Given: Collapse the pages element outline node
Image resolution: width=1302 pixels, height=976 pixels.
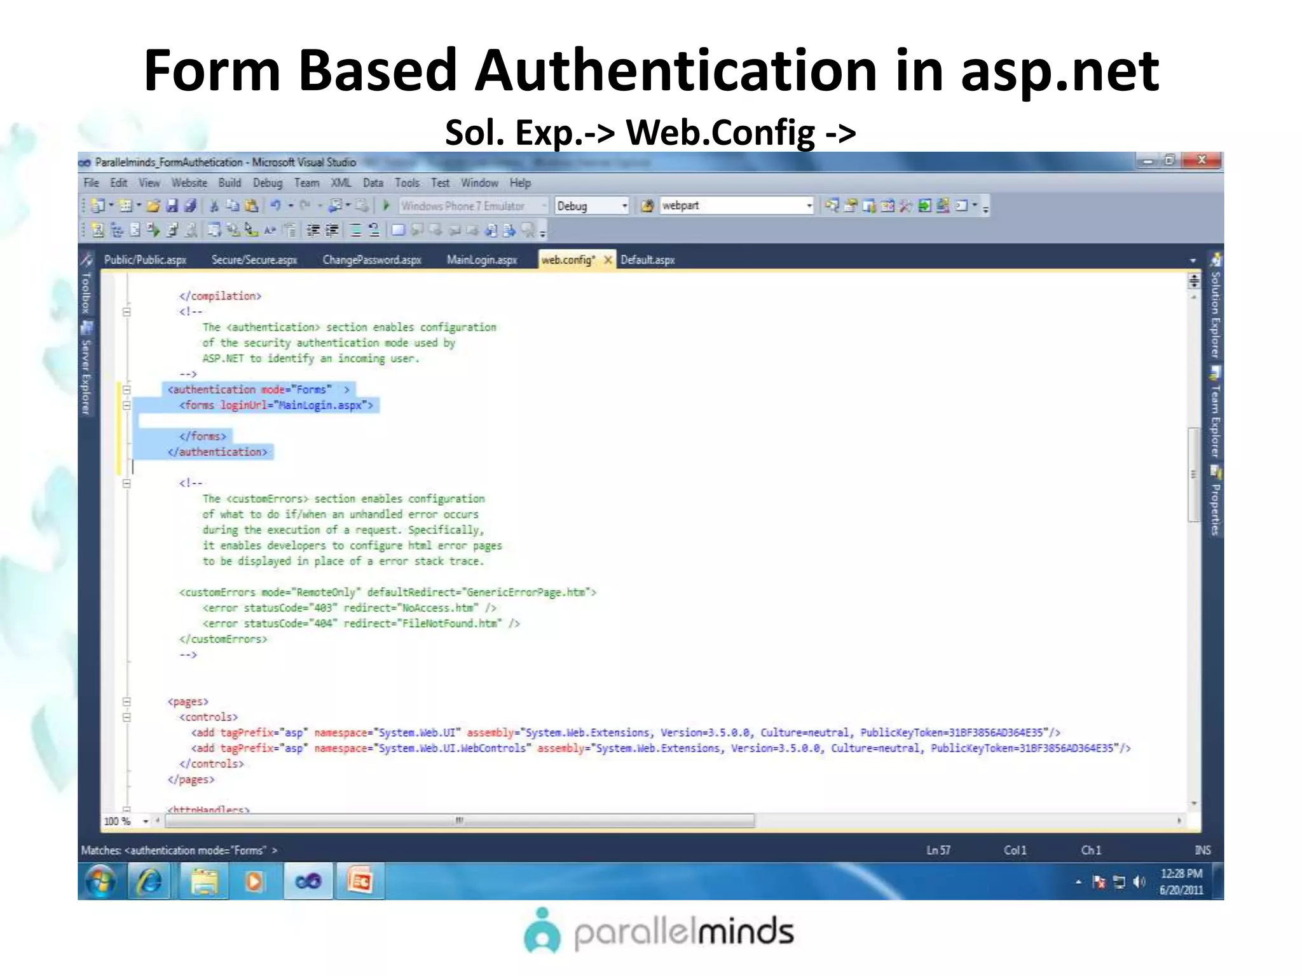Looking at the screenshot, I should tap(127, 701).
